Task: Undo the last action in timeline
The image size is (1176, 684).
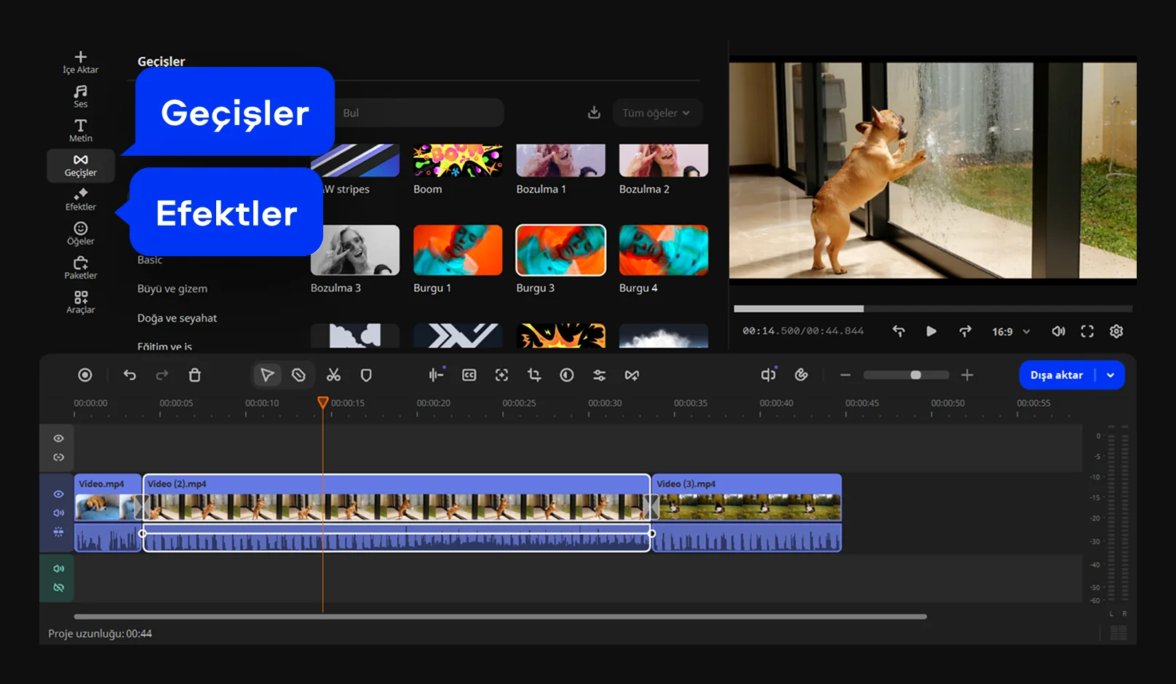Action: click(x=130, y=375)
